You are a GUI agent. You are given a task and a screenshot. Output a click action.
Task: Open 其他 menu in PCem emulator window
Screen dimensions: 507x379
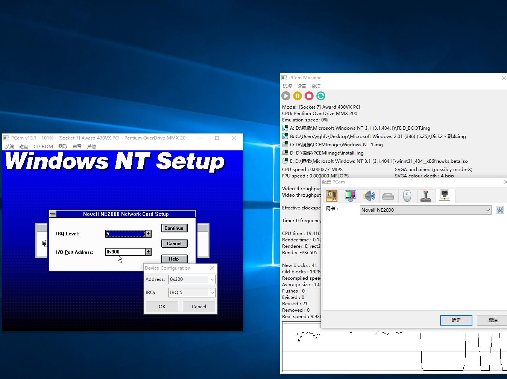(91, 146)
